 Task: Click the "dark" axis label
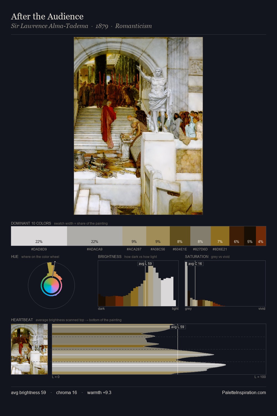pyautogui.click(x=101, y=309)
